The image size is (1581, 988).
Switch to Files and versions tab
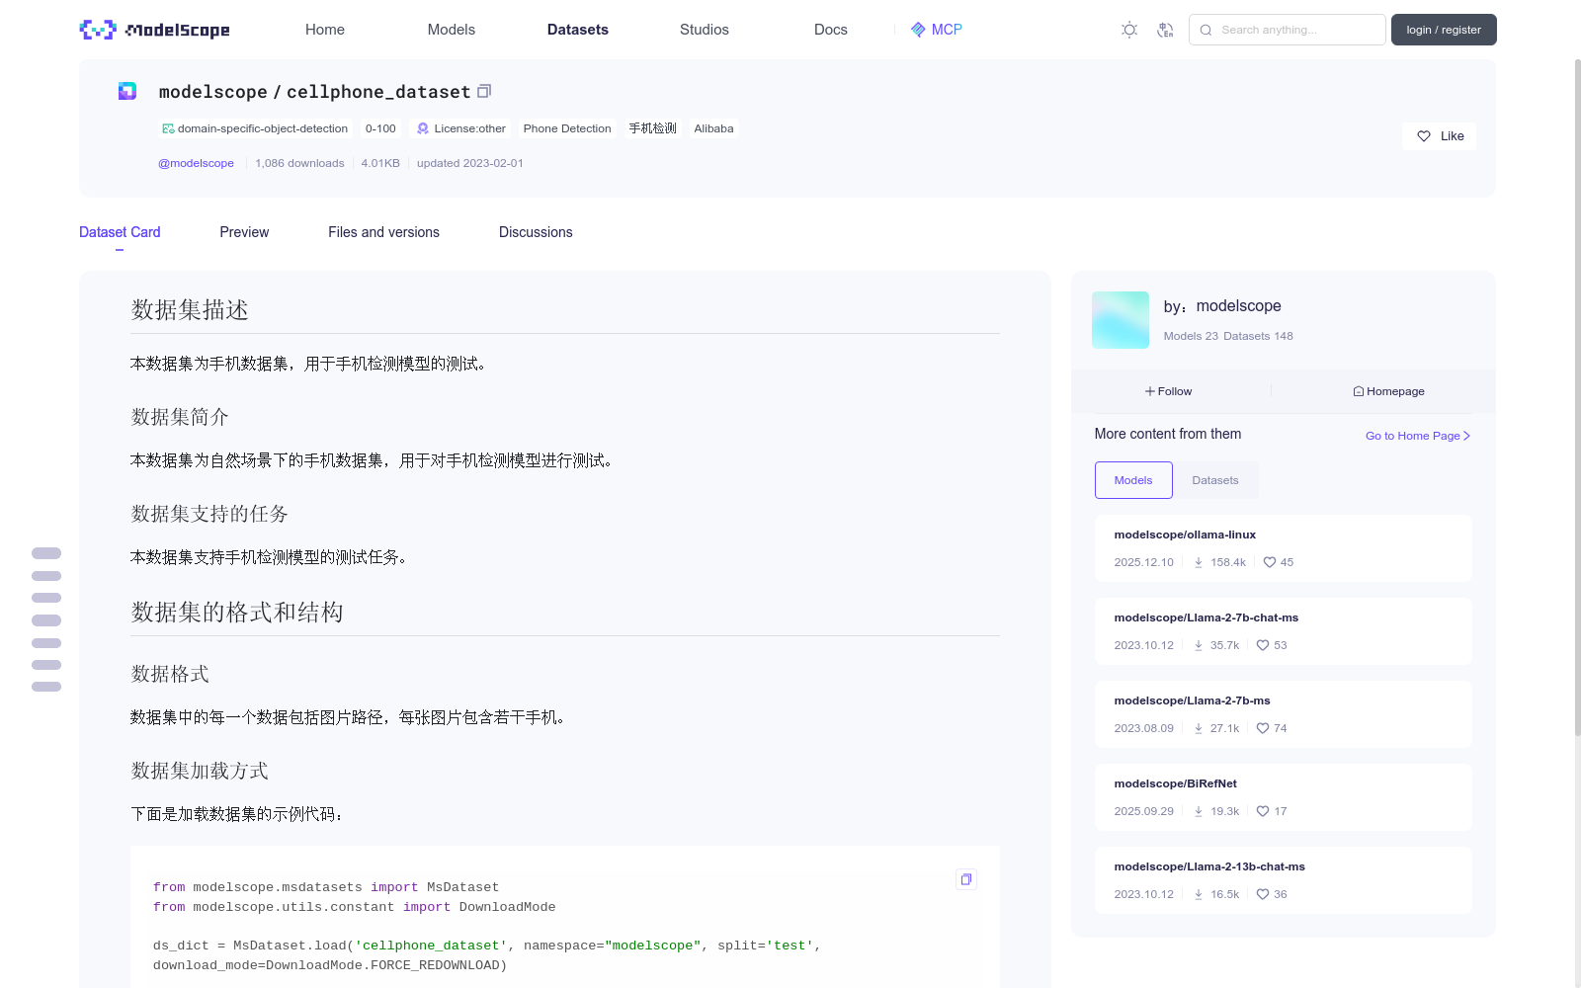tap(383, 232)
